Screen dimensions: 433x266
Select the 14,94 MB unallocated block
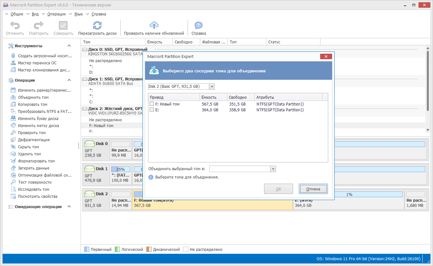click(121, 200)
